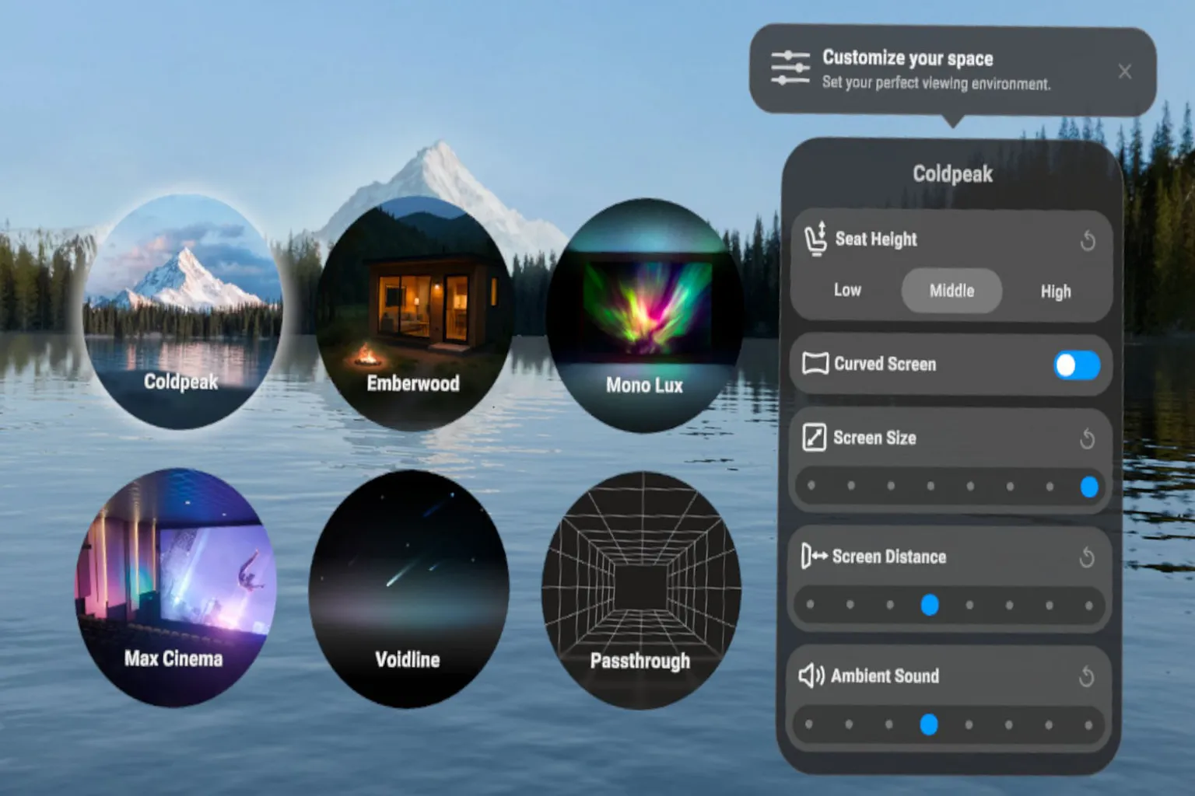Click the Customize your space heading
The image size is (1195, 796).
point(907,58)
